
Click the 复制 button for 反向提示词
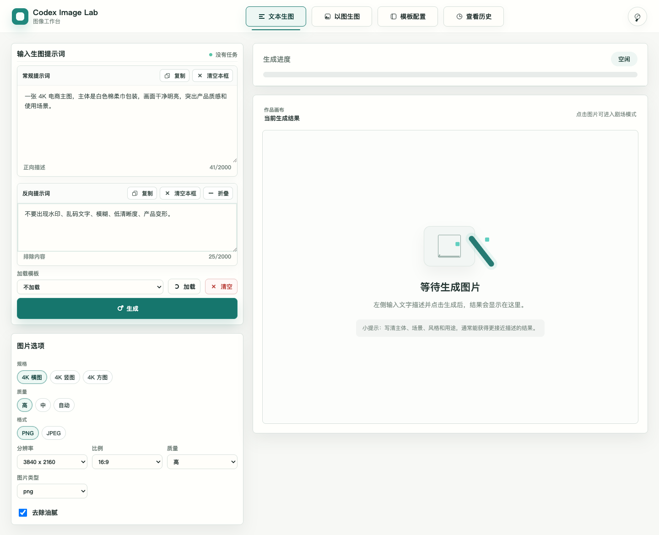[142, 194]
